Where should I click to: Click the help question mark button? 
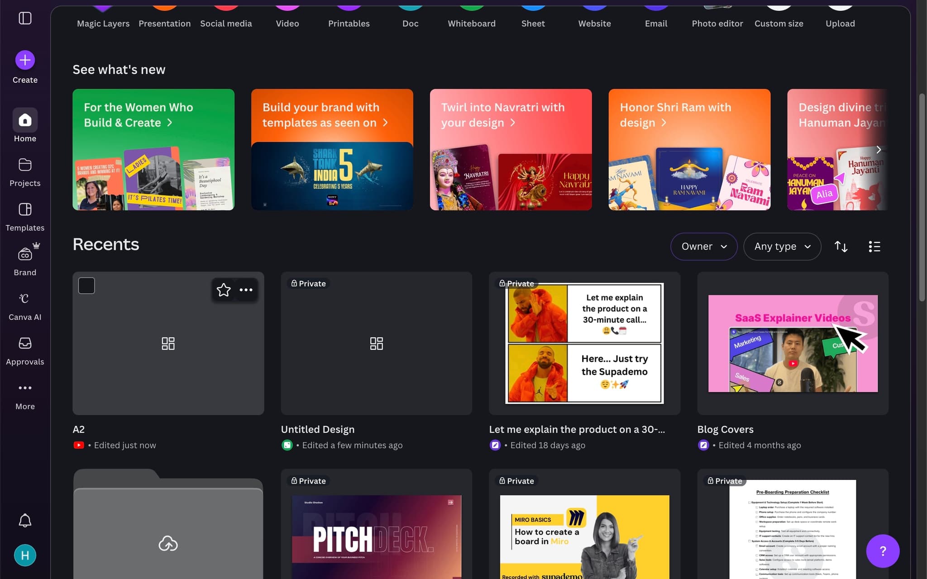pyautogui.click(x=883, y=551)
